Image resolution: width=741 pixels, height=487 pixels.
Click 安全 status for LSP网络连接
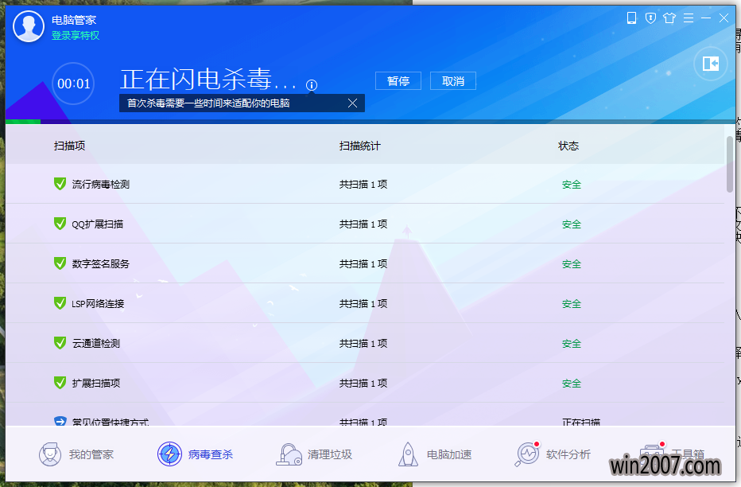pos(572,303)
